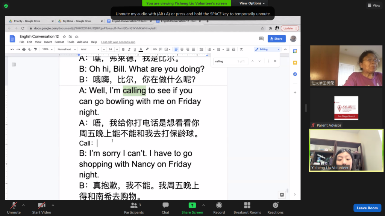Expand the View Options dropdown in Zoom
This screenshot has height=216, width=385.
252,3
